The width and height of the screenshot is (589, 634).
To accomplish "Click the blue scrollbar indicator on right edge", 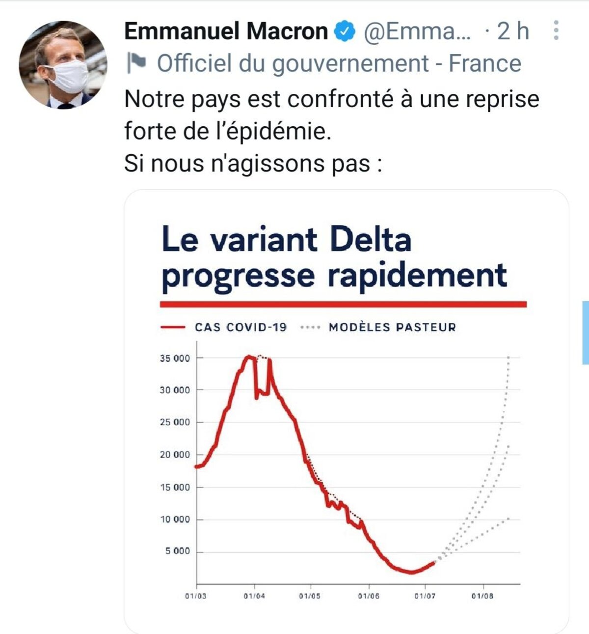I will point(586,332).
